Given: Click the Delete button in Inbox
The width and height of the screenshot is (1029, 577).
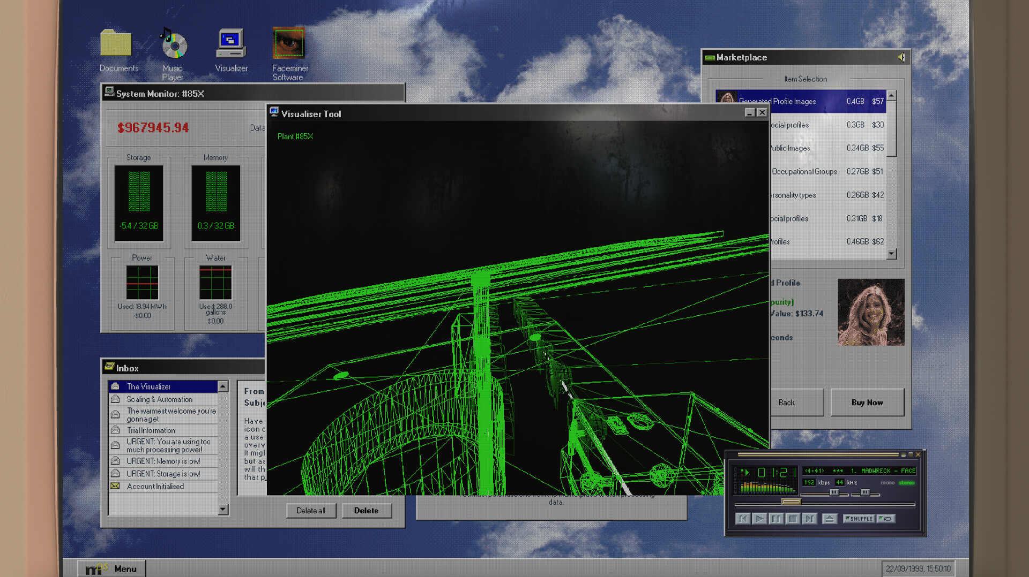Looking at the screenshot, I should point(366,511).
